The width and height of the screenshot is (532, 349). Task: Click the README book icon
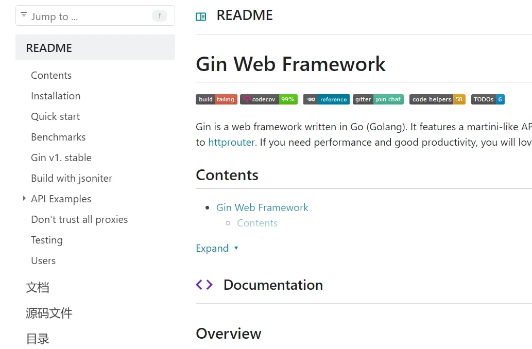[x=201, y=16]
